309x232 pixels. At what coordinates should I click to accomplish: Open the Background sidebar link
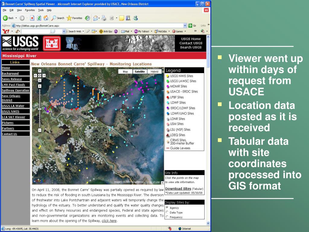[x=10, y=73]
